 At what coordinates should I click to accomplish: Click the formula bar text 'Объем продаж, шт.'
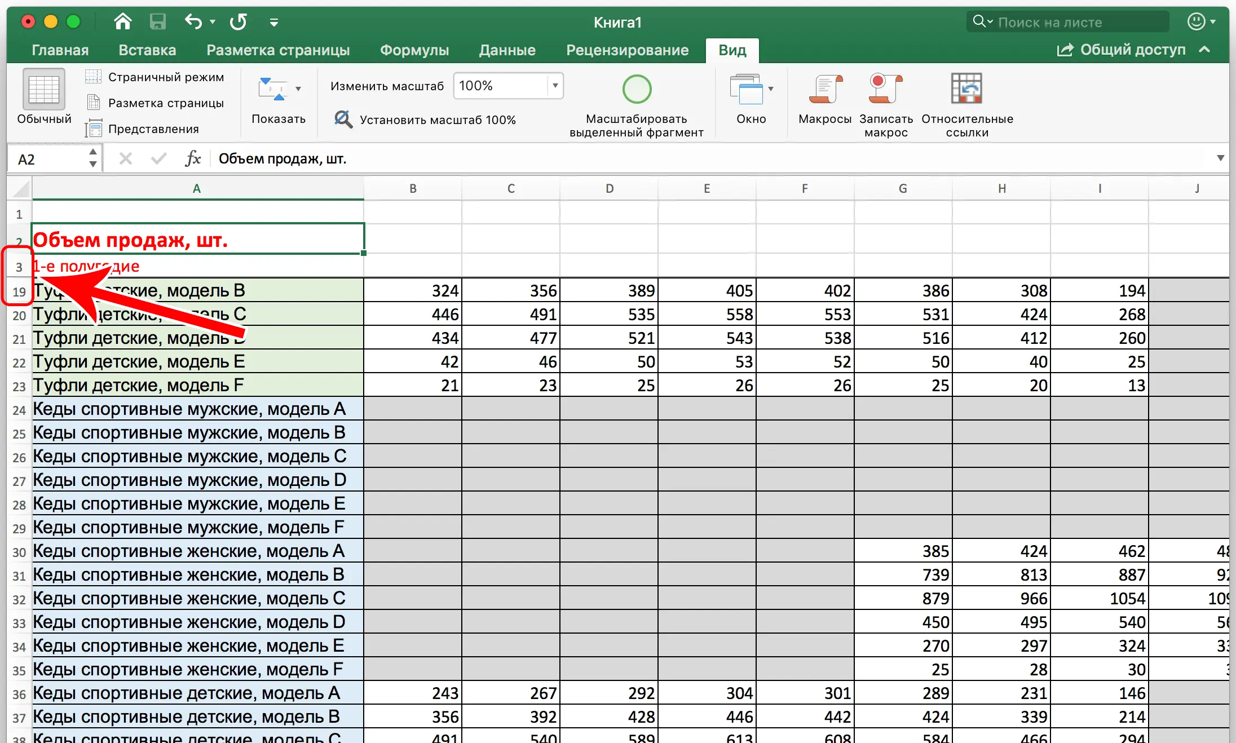pyautogui.click(x=282, y=159)
